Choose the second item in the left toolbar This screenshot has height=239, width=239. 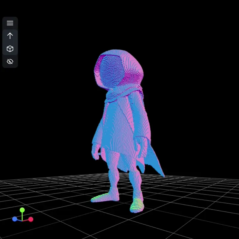click(x=10, y=36)
